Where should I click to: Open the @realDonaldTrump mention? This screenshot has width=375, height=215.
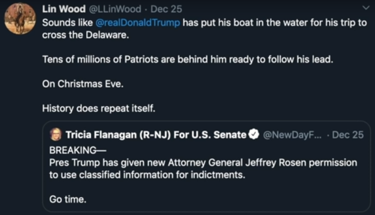click(x=138, y=23)
